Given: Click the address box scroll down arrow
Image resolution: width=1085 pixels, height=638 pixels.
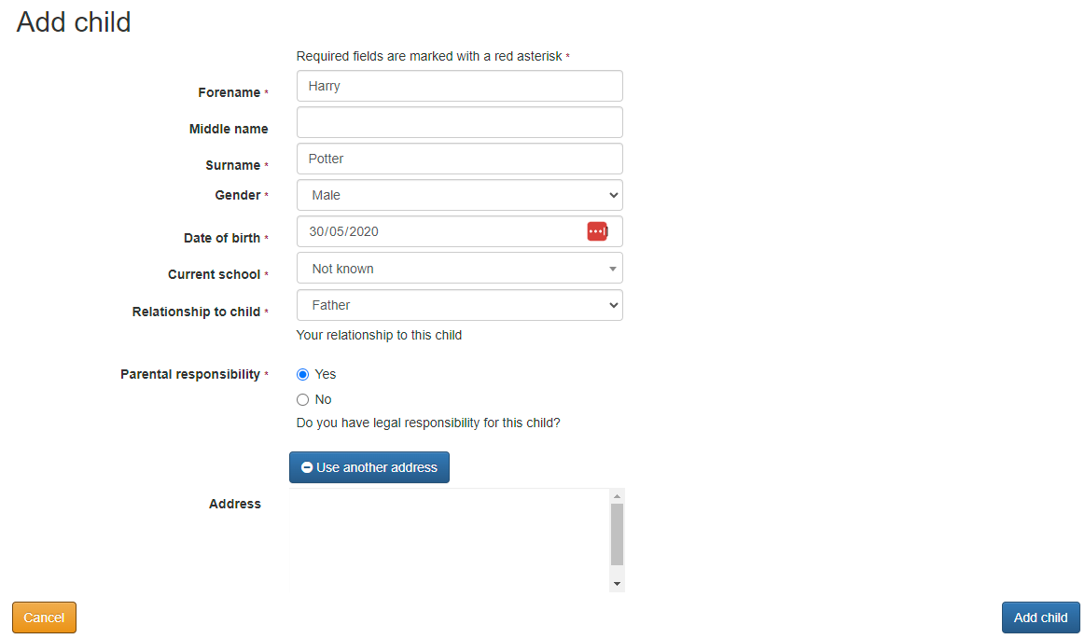Looking at the screenshot, I should coord(618,584).
